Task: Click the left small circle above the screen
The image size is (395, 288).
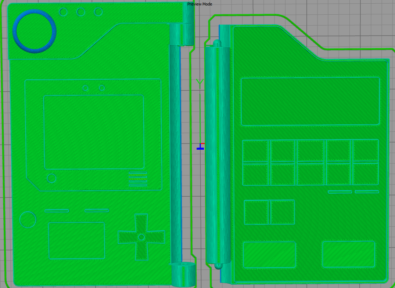Action: [86, 88]
